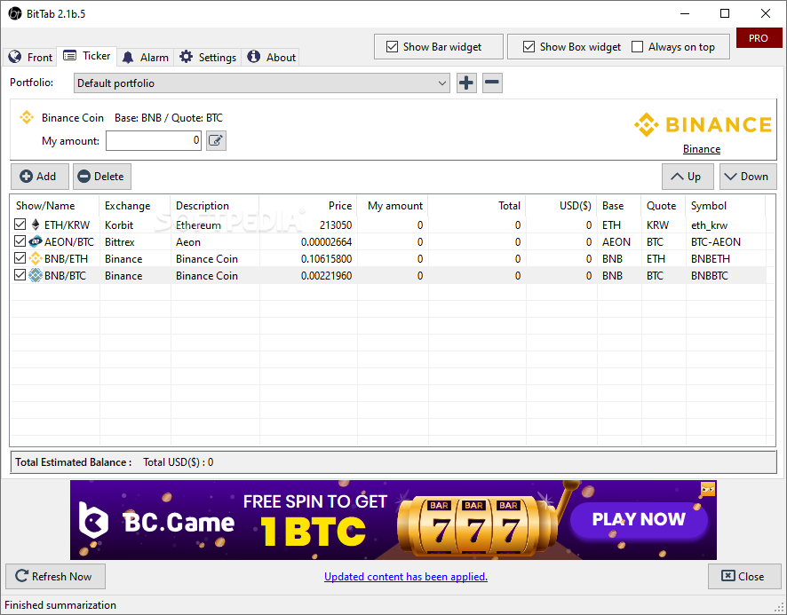Move selected ticker Down
The width and height of the screenshot is (787, 615).
click(x=748, y=177)
